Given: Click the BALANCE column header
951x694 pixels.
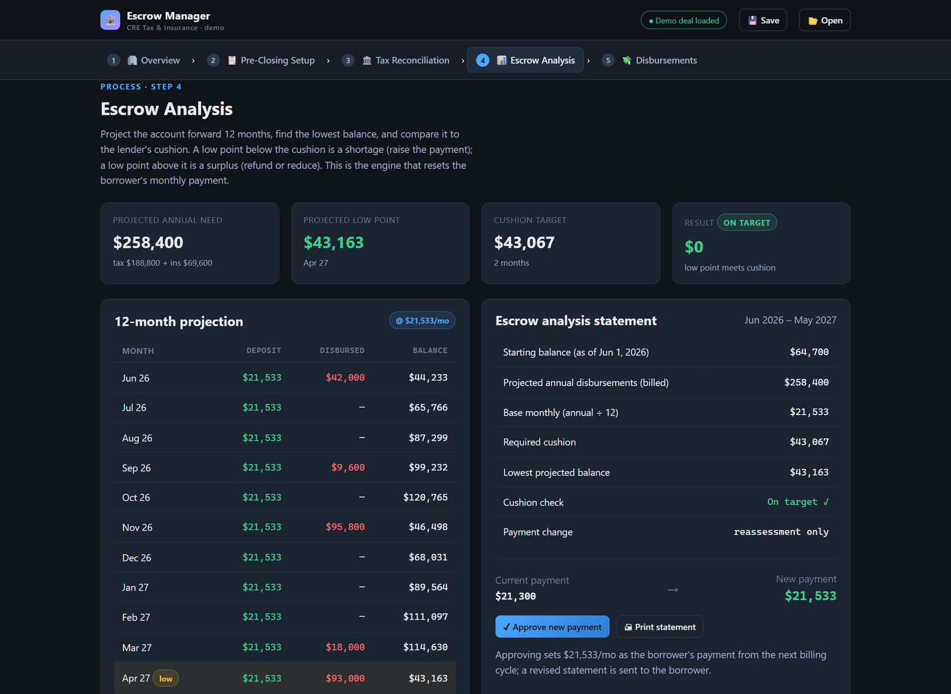Looking at the screenshot, I should [430, 351].
